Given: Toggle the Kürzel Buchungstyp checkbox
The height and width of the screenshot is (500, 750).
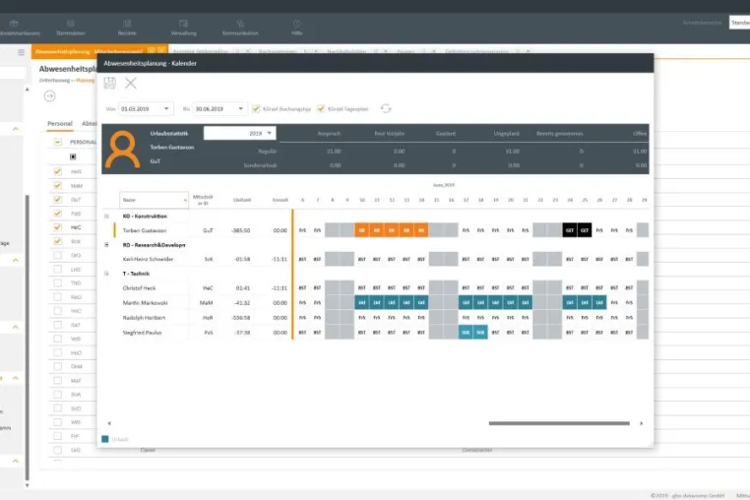Looking at the screenshot, I should pyautogui.click(x=256, y=108).
